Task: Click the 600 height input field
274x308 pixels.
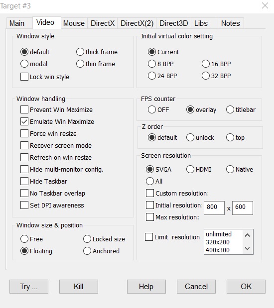Action: coord(242,208)
